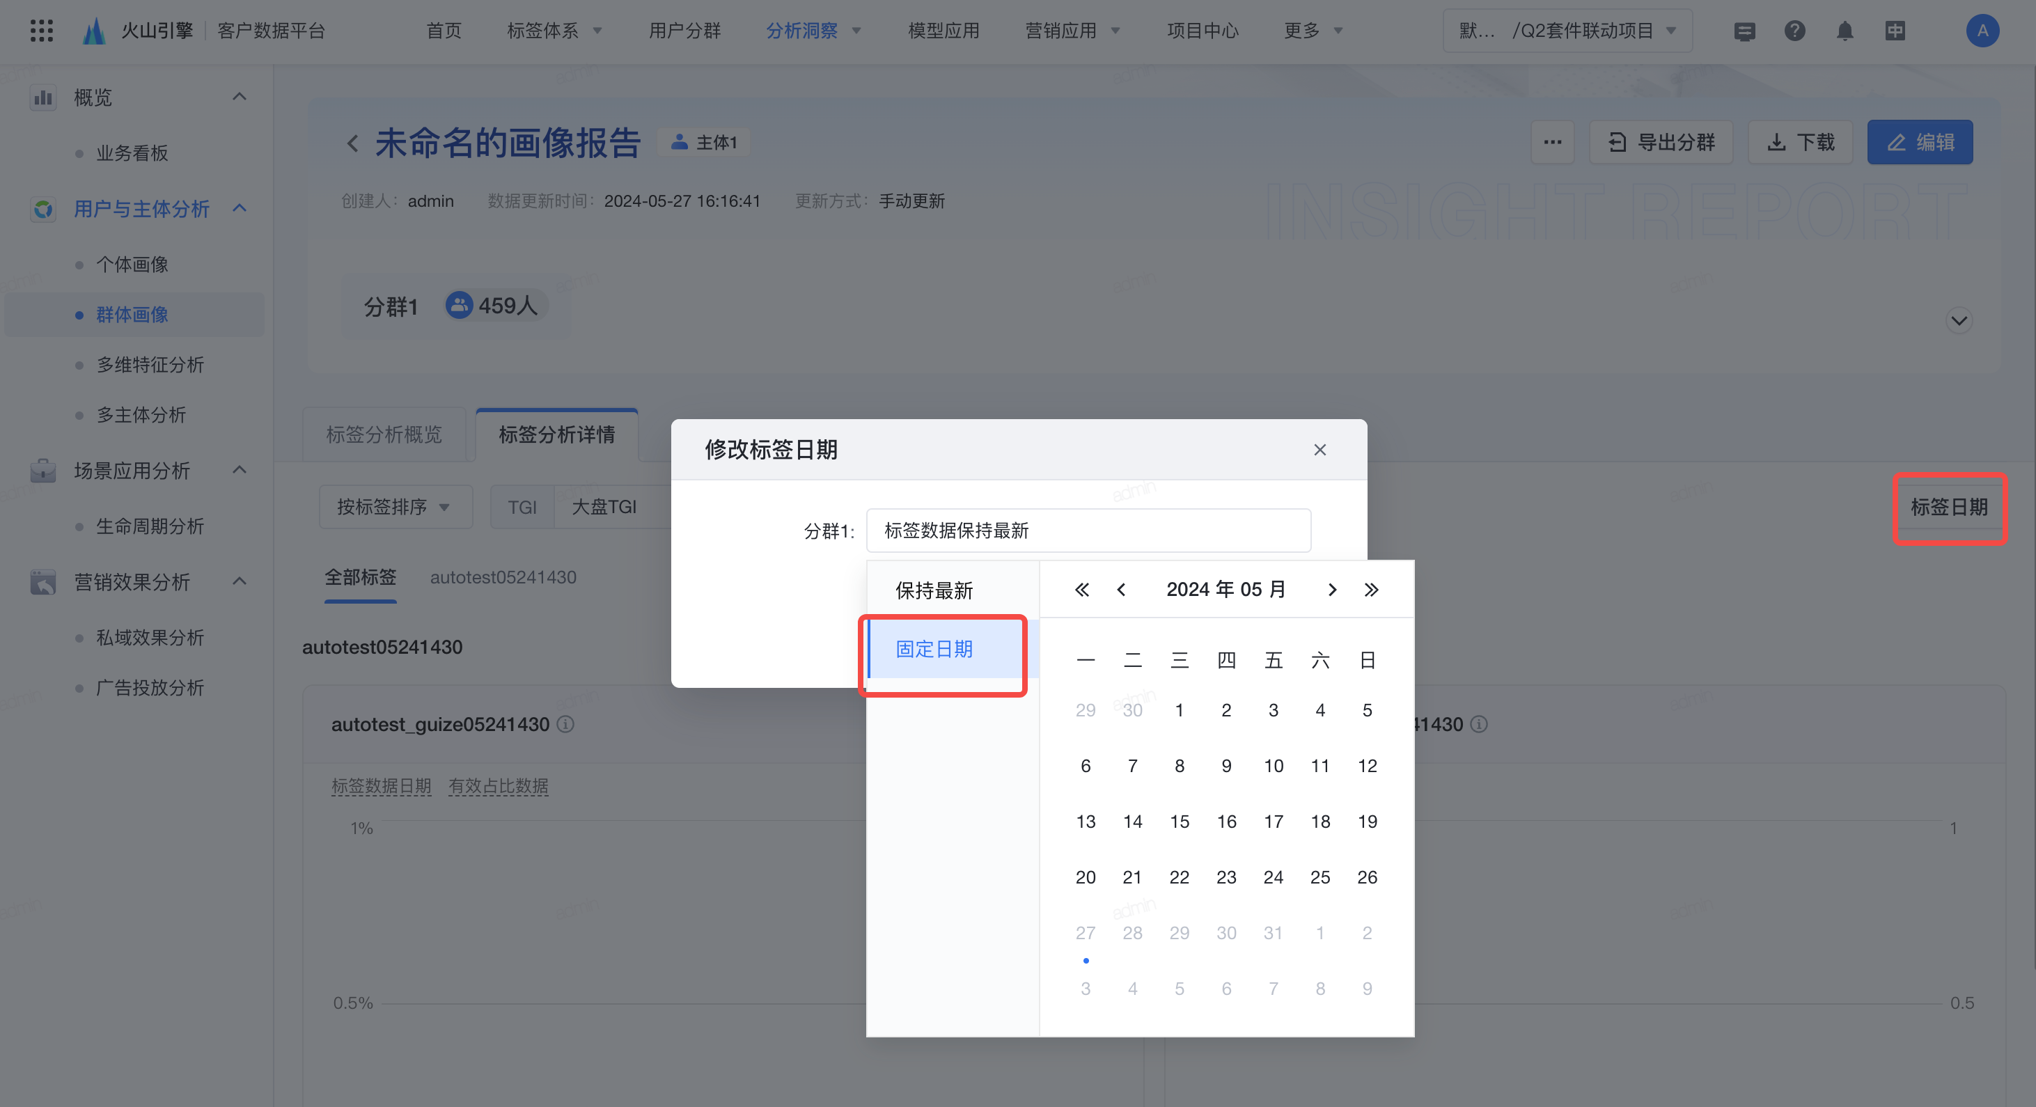2036x1107 pixels.
Task: Toggle the TGI option
Action: tap(522, 506)
